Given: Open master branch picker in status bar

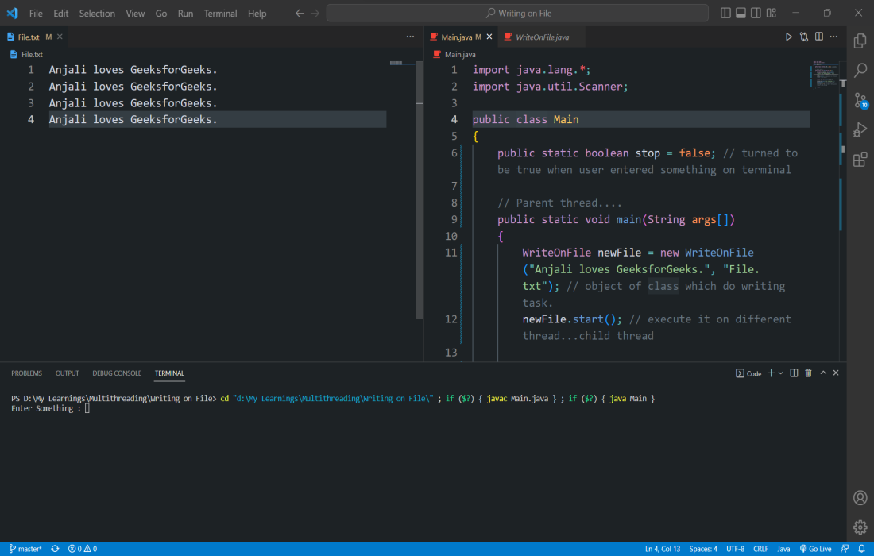Looking at the screenshot, I should coord(25,549).
